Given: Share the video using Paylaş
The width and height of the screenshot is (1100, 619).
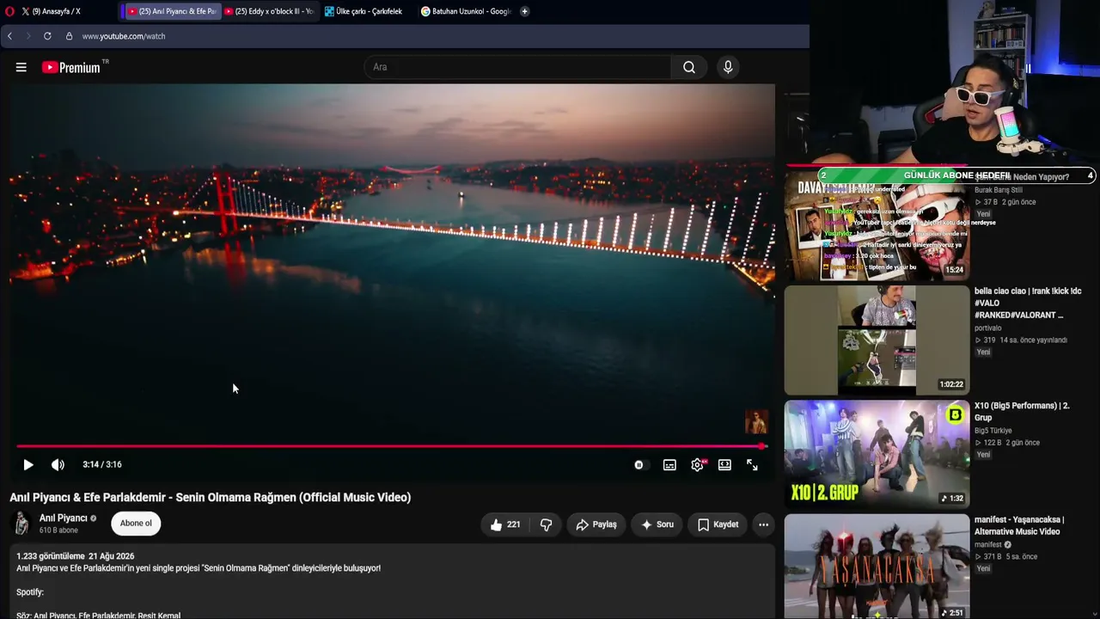Looking at the screenshot, I should click(596, 524).
